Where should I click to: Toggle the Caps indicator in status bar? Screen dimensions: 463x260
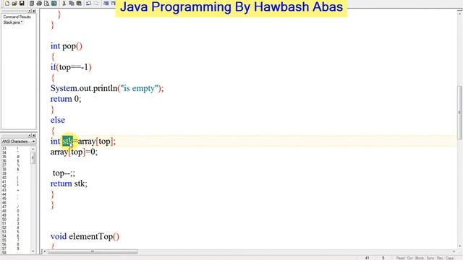[x=450, y=258]
